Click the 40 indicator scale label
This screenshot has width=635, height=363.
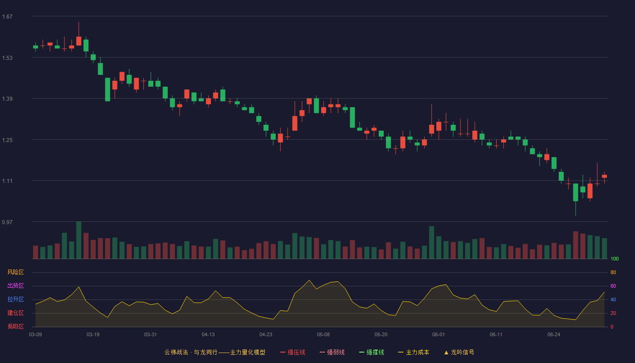point(613,299)
